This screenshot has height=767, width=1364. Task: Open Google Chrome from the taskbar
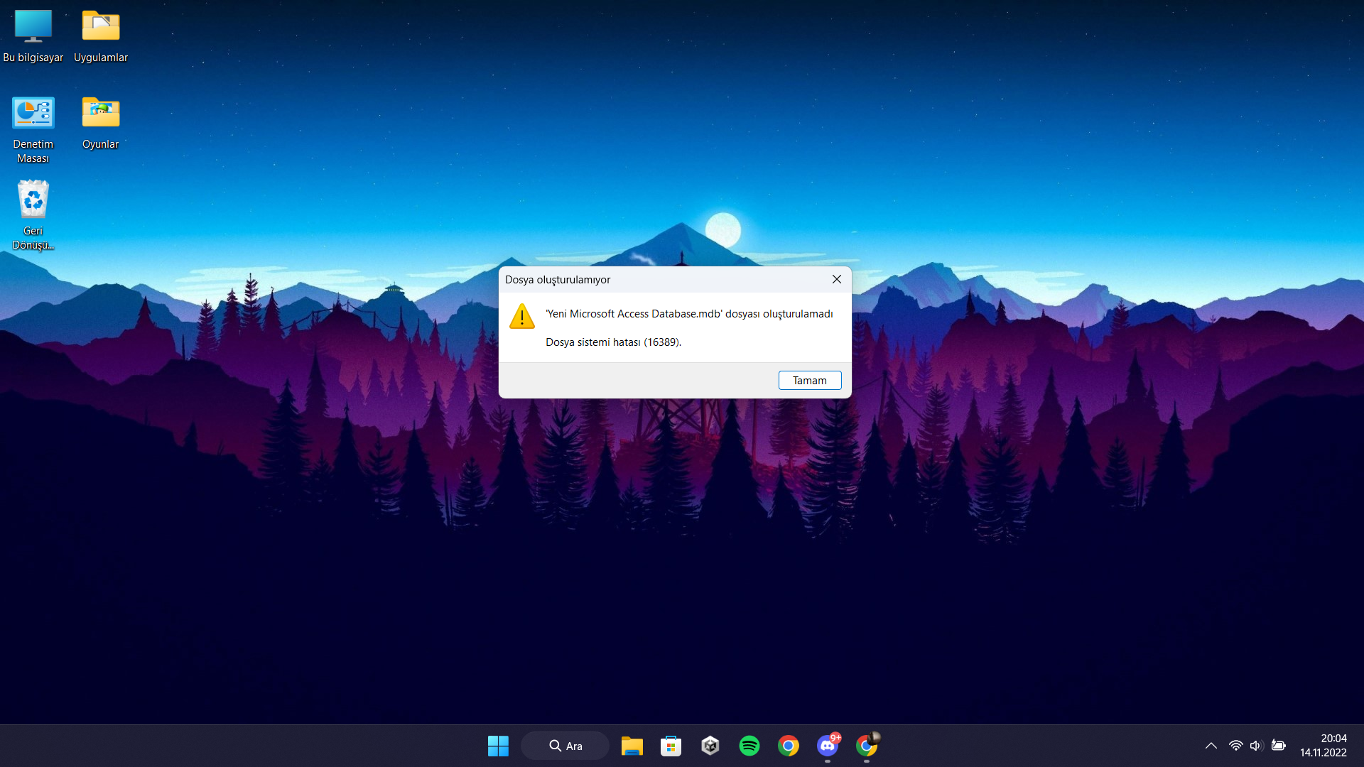[x=788, y=746]
